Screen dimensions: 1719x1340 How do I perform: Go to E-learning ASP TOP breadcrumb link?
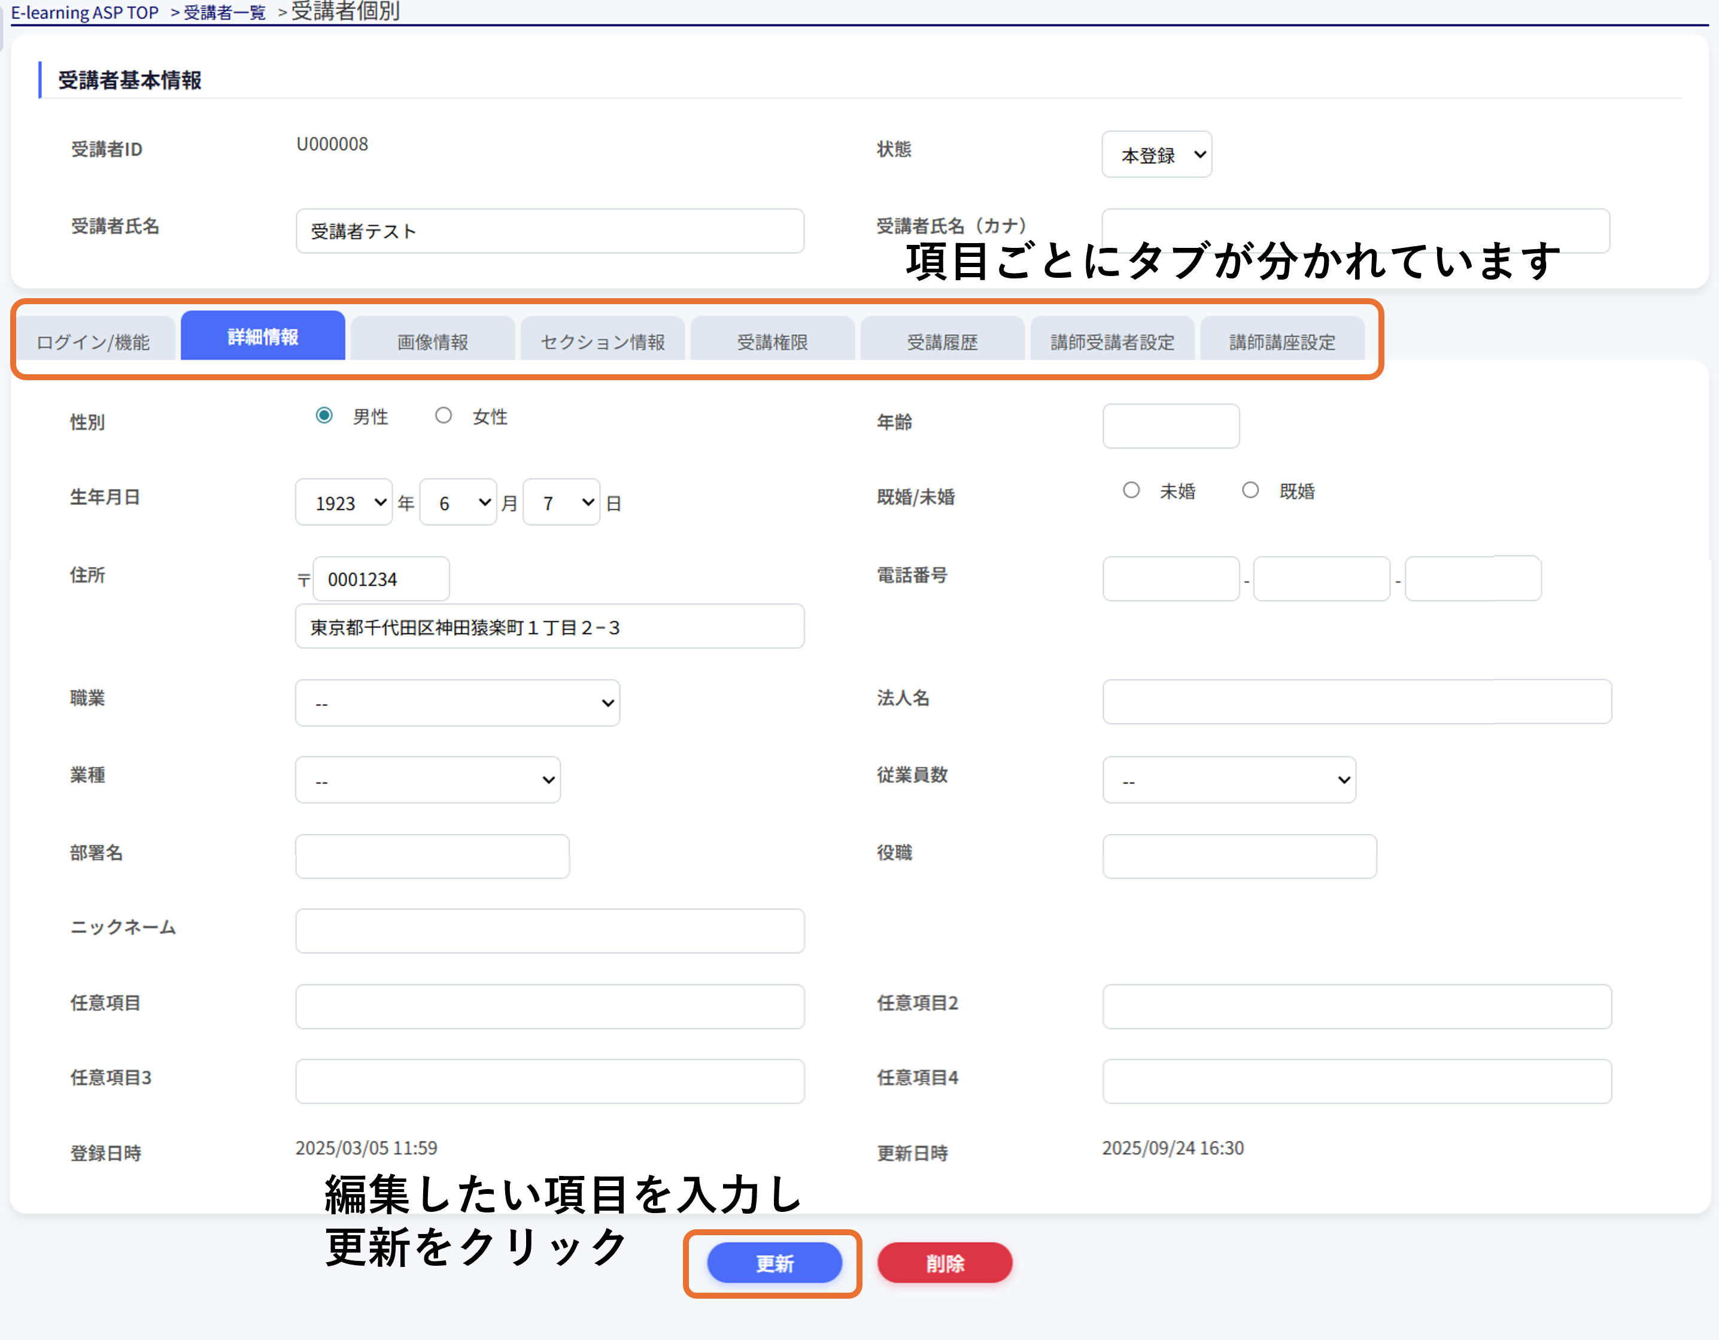point(85,13)
